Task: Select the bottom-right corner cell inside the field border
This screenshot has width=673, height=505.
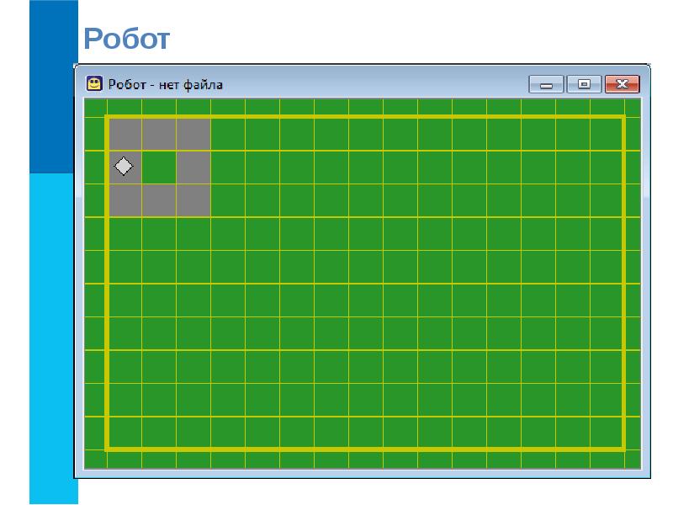Action: pyautogui.click(x=606, y=432)
